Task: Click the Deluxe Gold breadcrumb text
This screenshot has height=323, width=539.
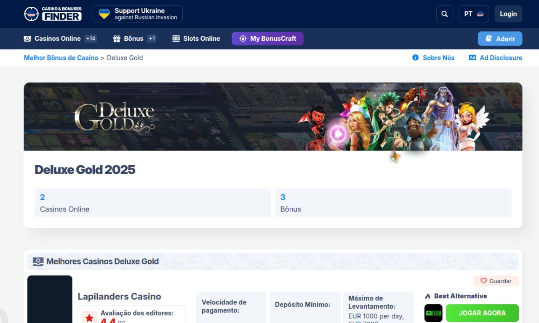Action: pos(125,58)
